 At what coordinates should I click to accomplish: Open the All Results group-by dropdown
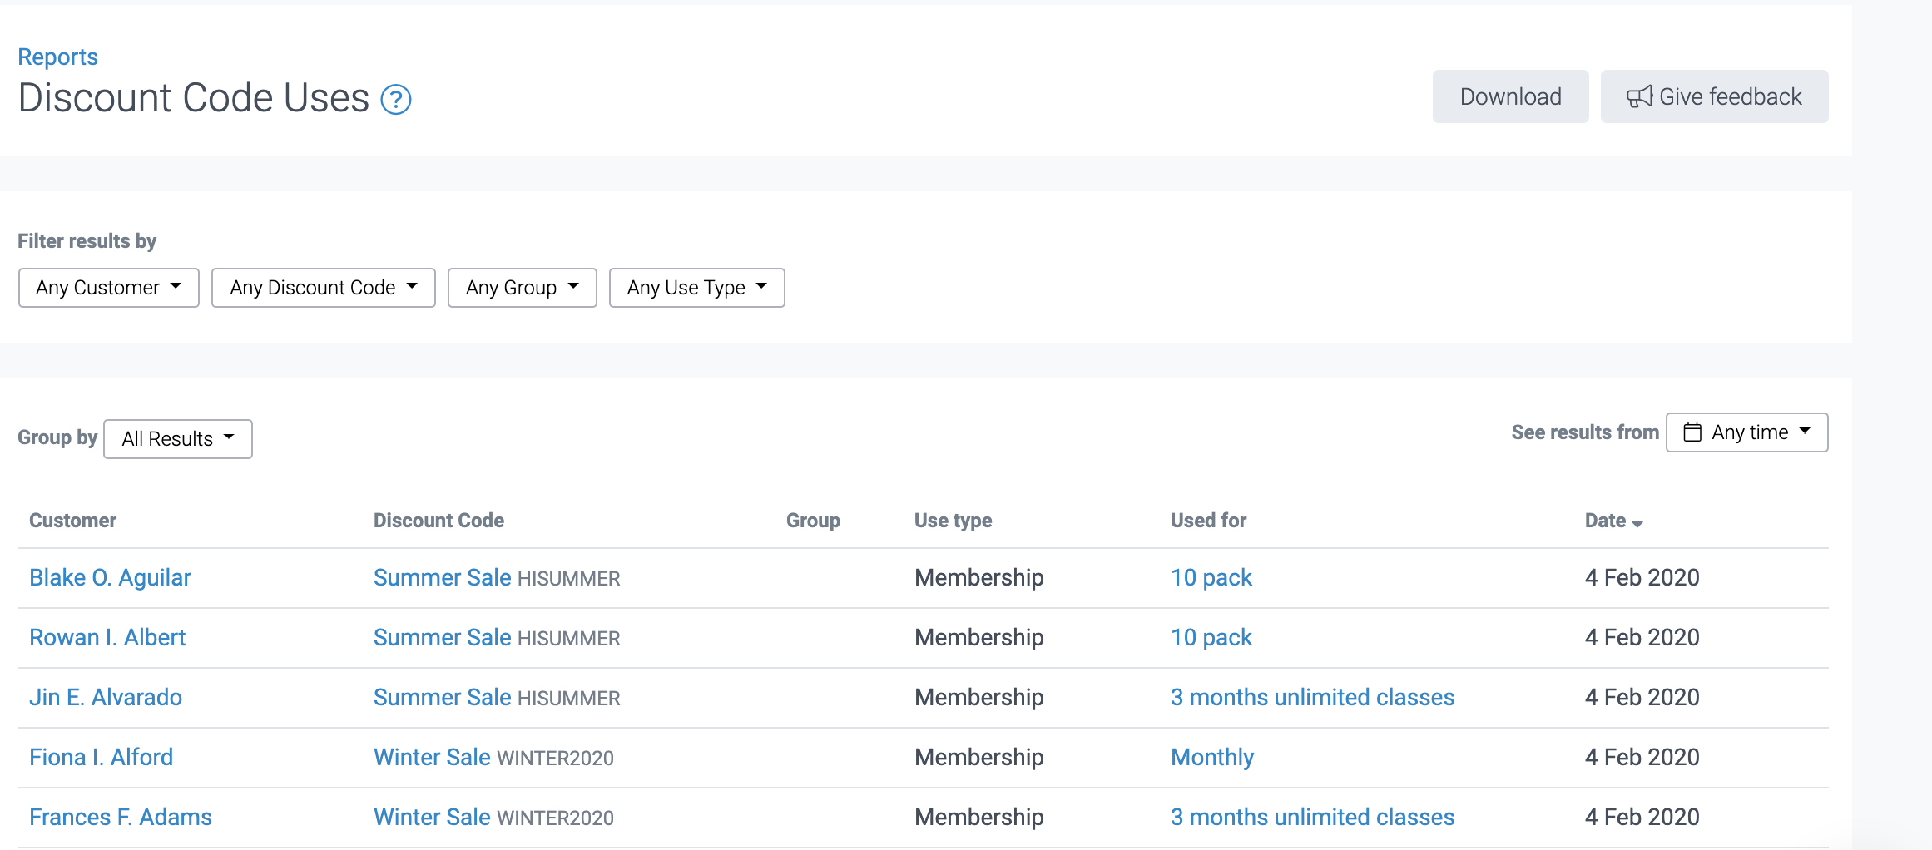pos(177,439)
